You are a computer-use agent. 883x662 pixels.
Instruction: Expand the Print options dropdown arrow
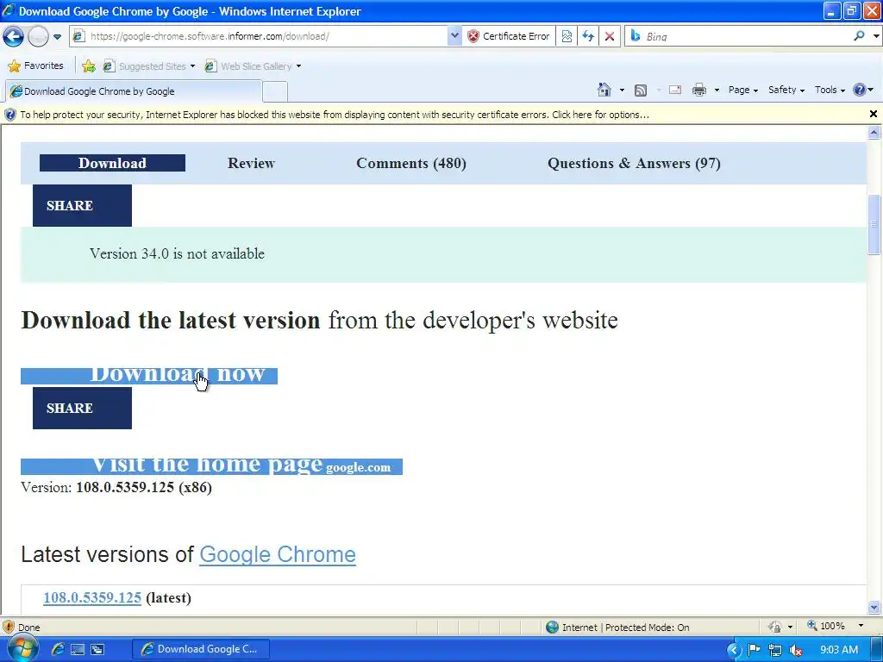click(717, 90)
